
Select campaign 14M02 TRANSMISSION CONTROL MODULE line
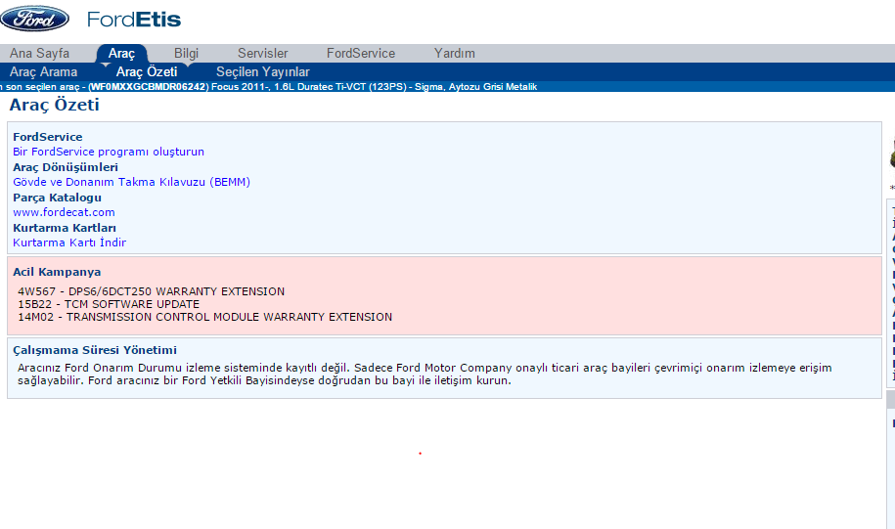coord(204,317)
